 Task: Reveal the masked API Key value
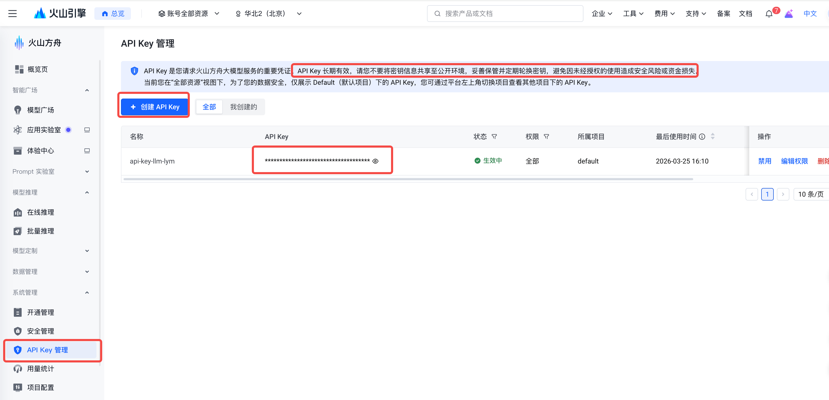point(376,161)
